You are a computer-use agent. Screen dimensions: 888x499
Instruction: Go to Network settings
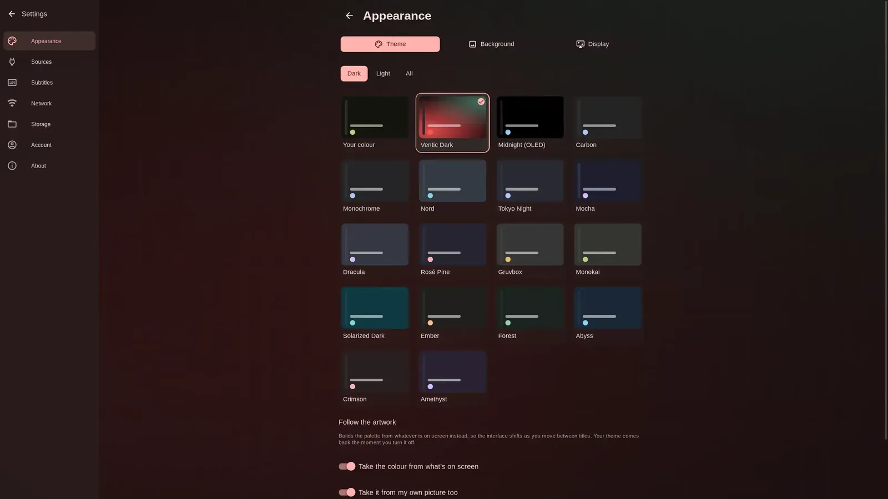coord(49,103)
